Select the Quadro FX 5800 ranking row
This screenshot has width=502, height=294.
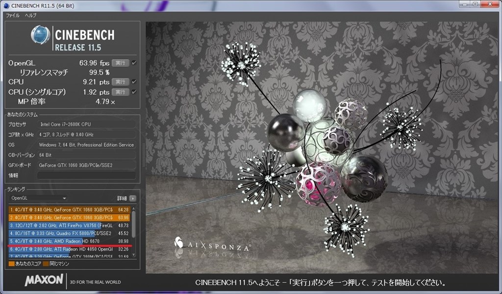(69, 234)
